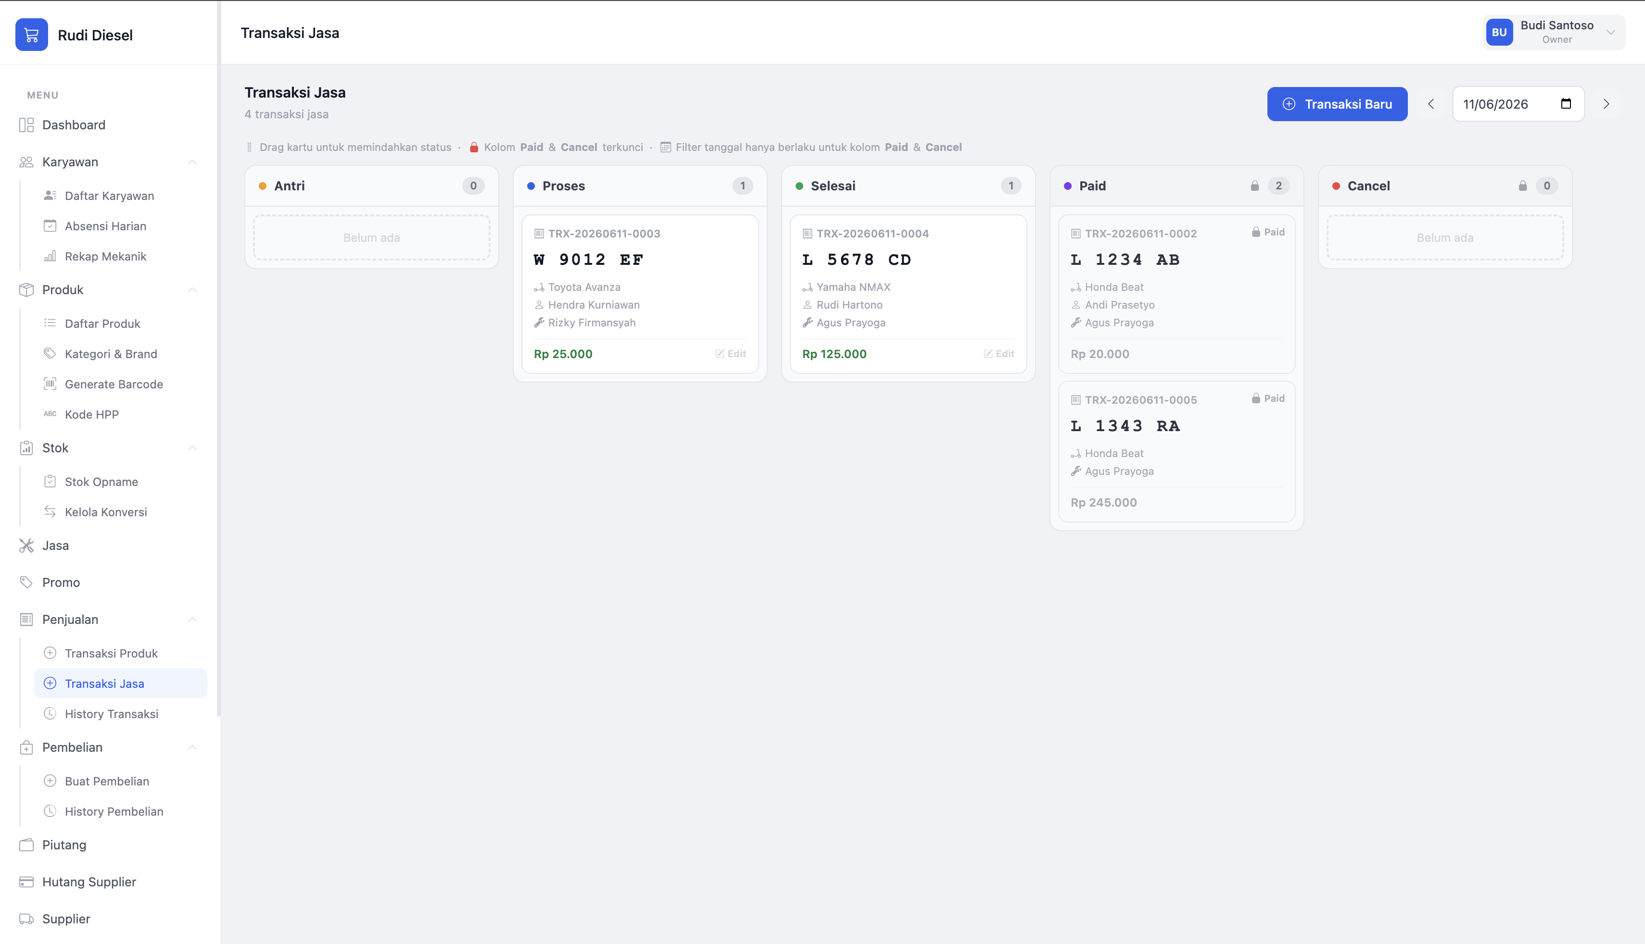1645x944 pixels.
Task: Click the Stok Opname icon
Action: pos(50,482)
